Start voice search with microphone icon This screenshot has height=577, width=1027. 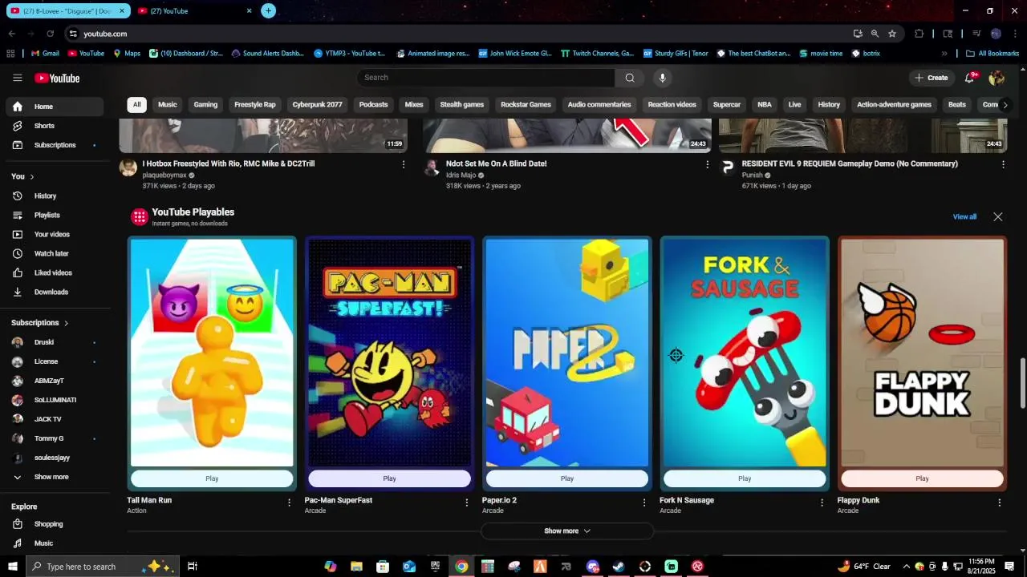[x=662, y=78]
